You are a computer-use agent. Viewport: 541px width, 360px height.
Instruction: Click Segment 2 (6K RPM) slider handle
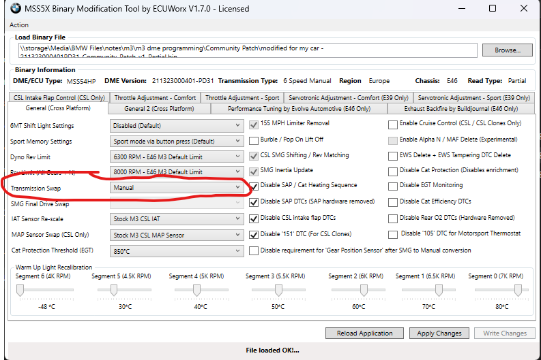pos(364,290)
